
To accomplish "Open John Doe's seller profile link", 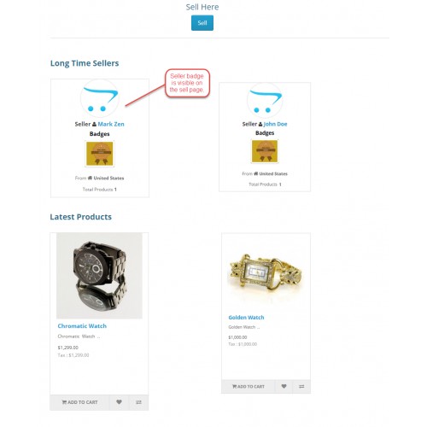I will click(x=275, y=124).
